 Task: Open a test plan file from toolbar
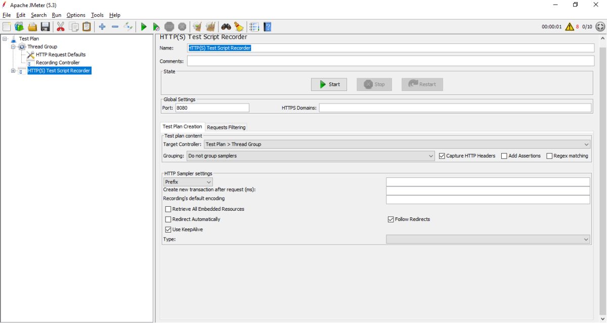coord(32,27)
